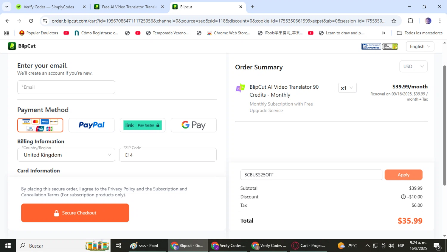Close the Free AI Video Translator tab
447x252 pixels.
tap(162, 7)
